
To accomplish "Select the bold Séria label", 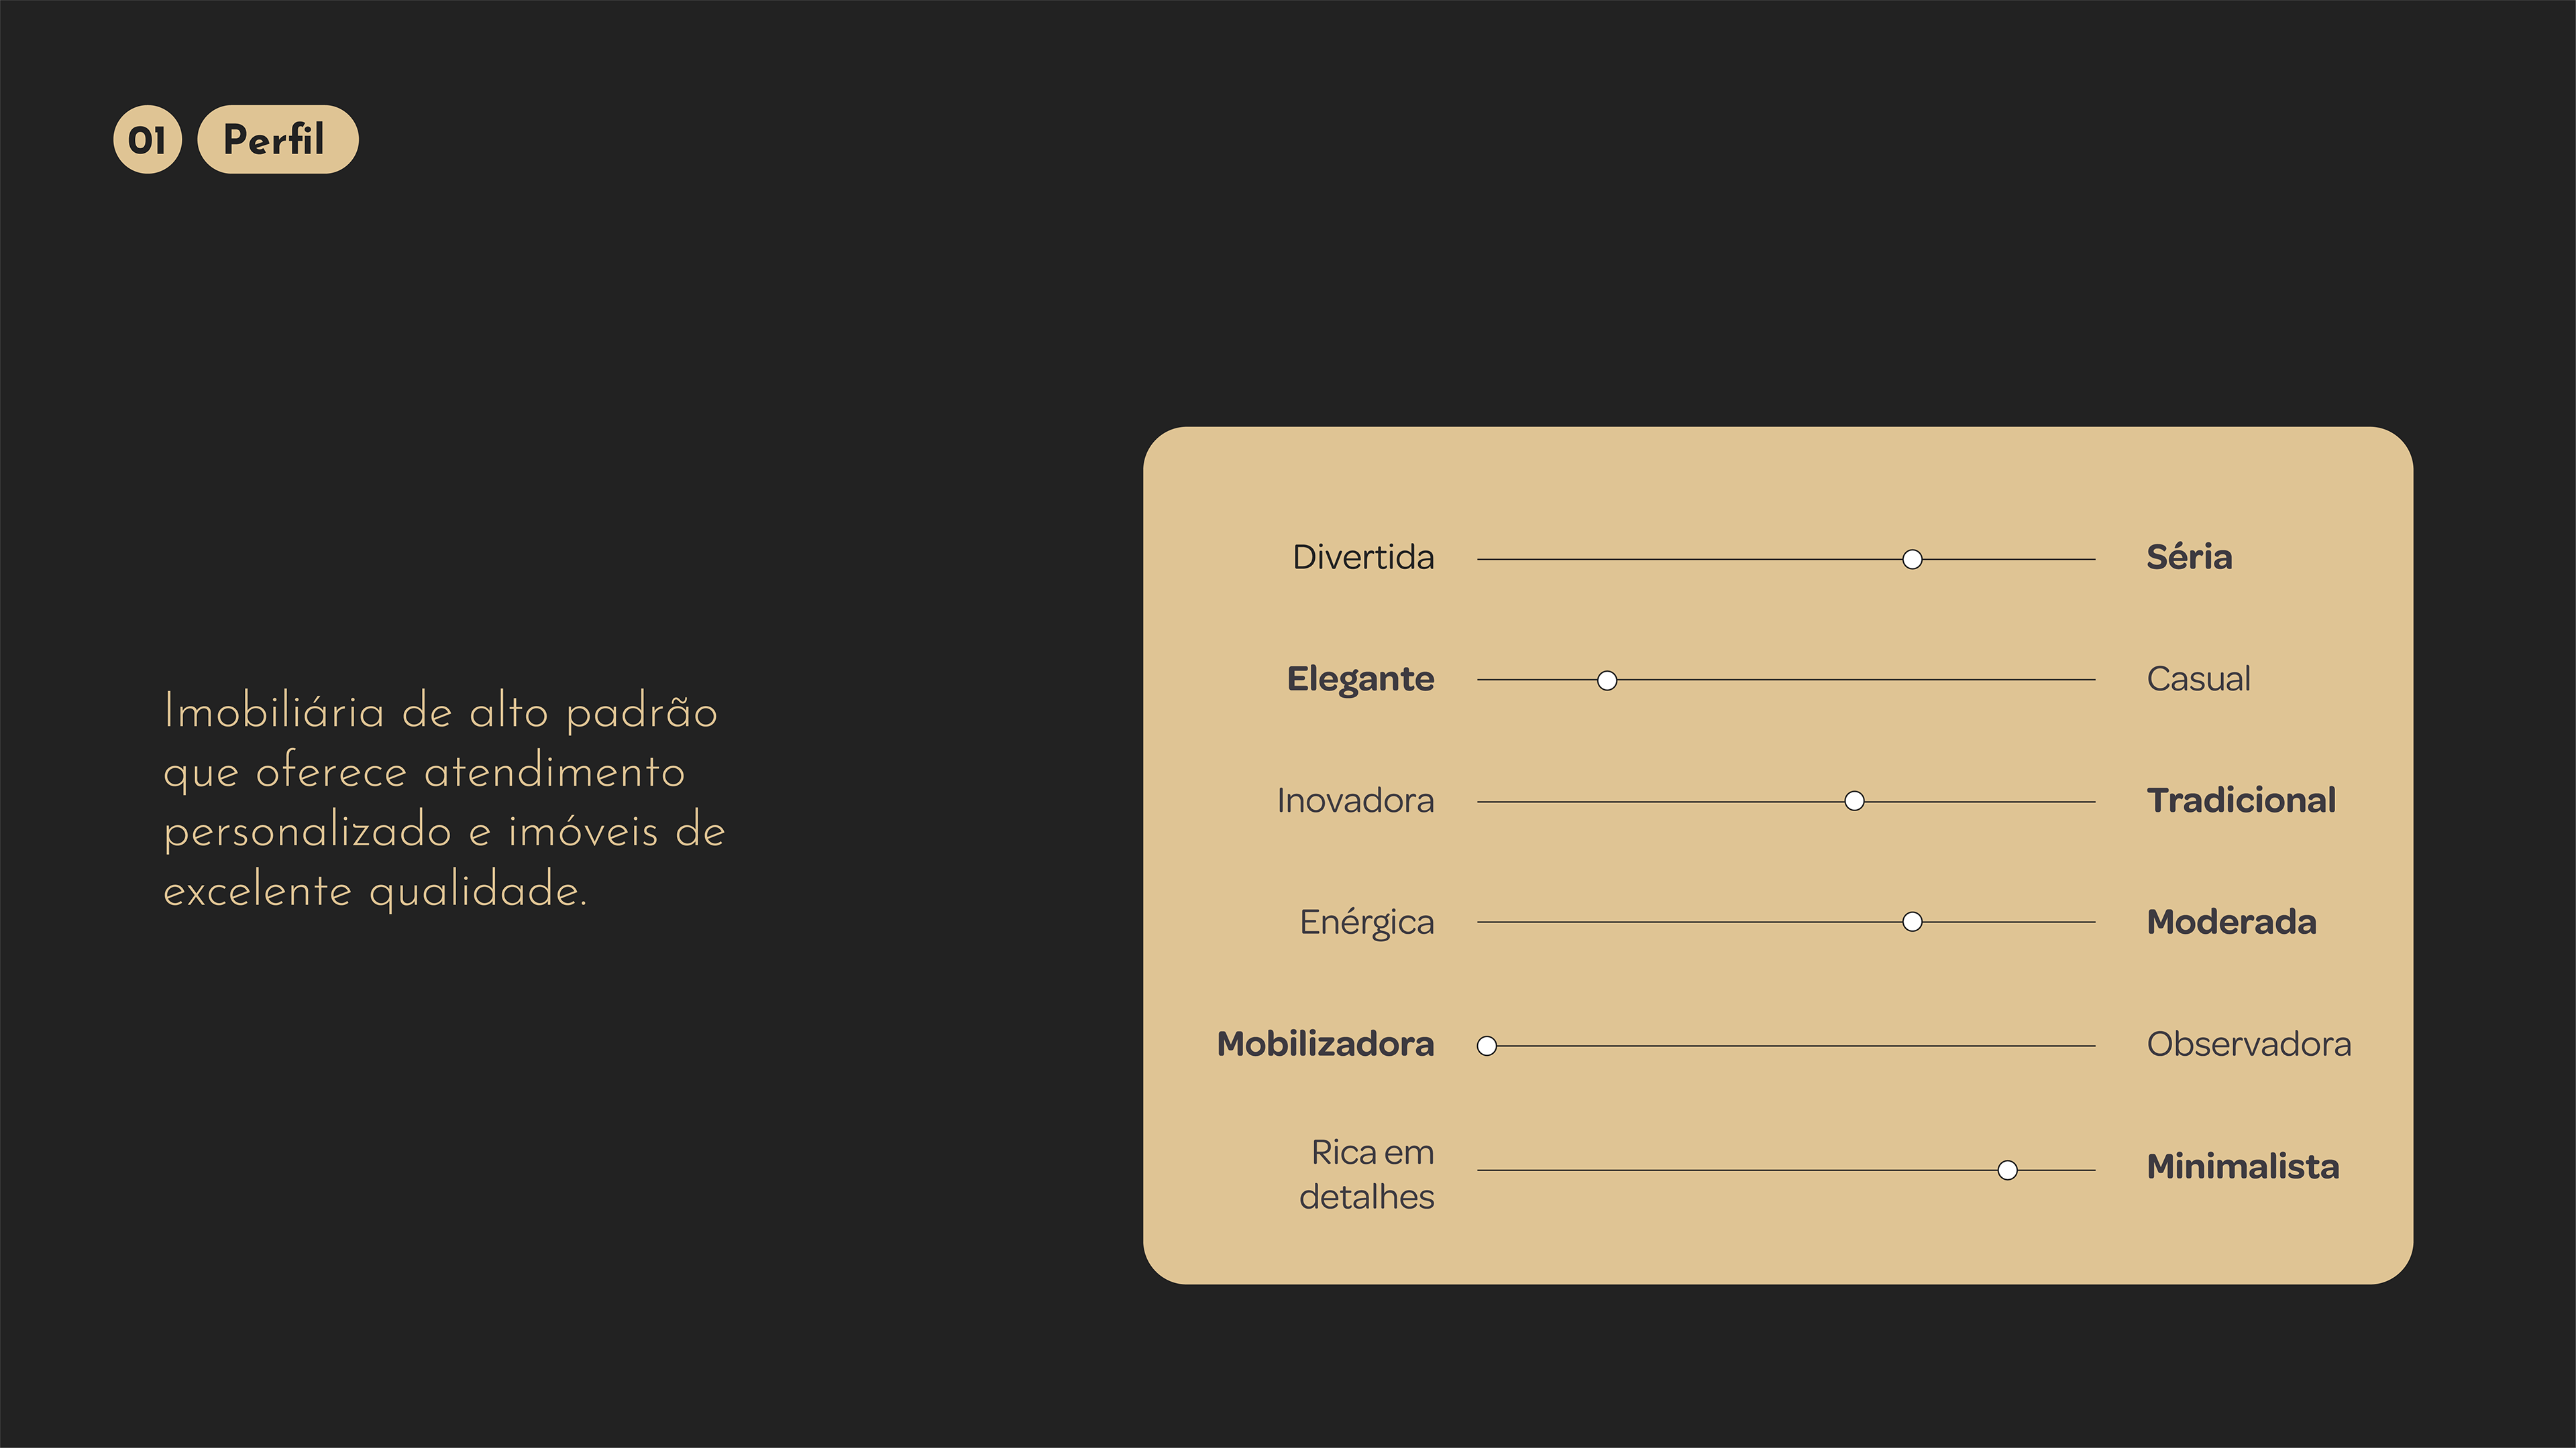I will point(2189,558).
